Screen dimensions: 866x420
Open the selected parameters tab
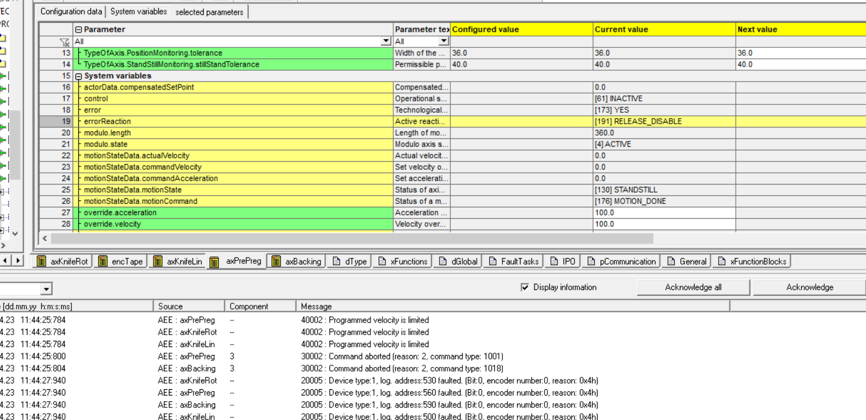209,12
